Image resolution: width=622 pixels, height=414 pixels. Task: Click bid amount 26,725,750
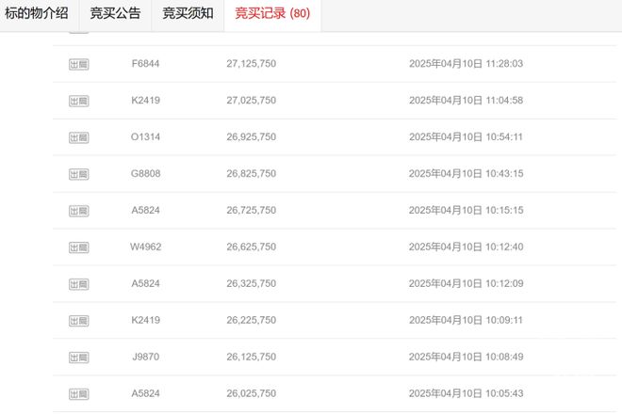[252, 210]
